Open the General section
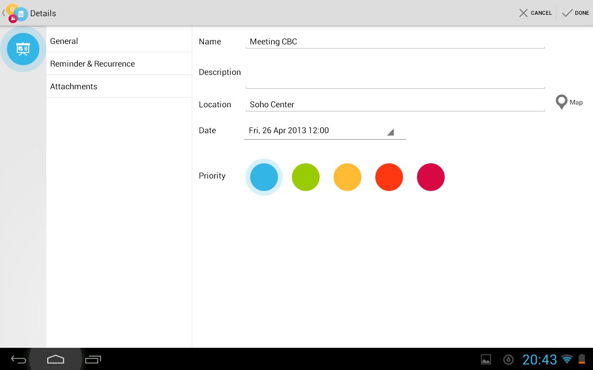593x370 pixels. pos(119,41)
